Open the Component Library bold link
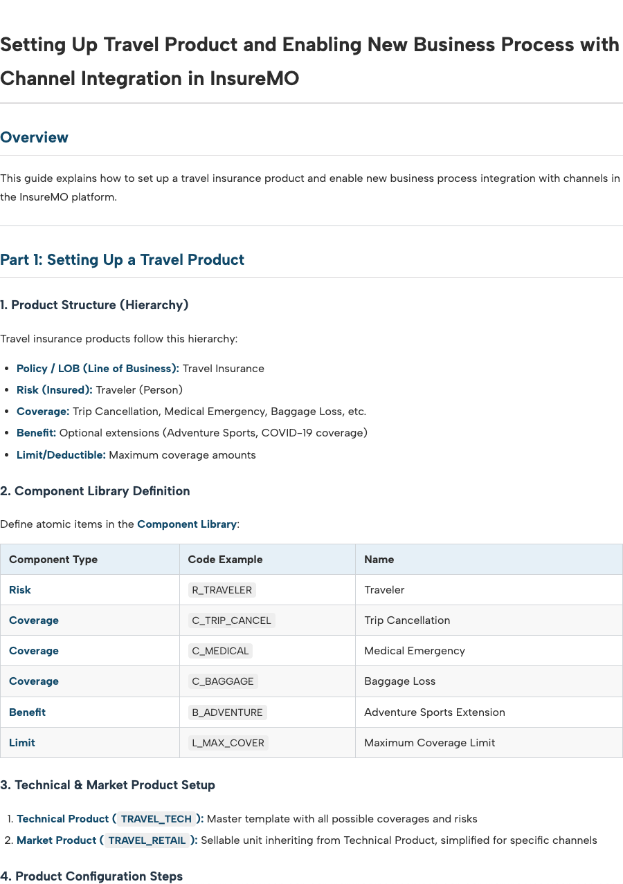Screen dimensions: 623x884 (187, 524)
